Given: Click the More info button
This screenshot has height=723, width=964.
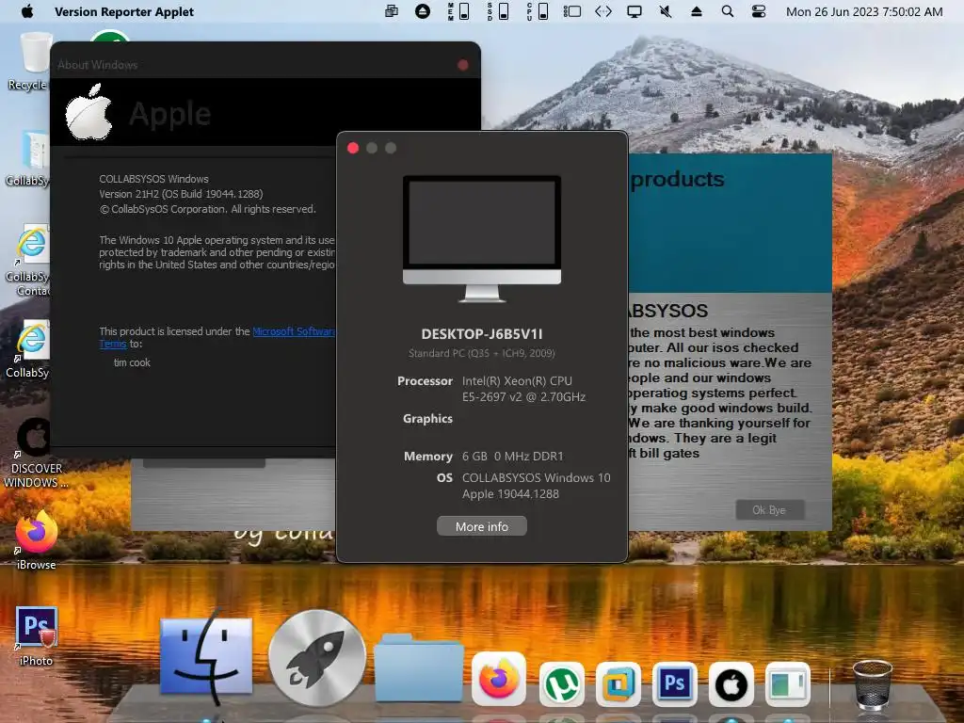Looking at the screenshot, I should coord(481,526).
